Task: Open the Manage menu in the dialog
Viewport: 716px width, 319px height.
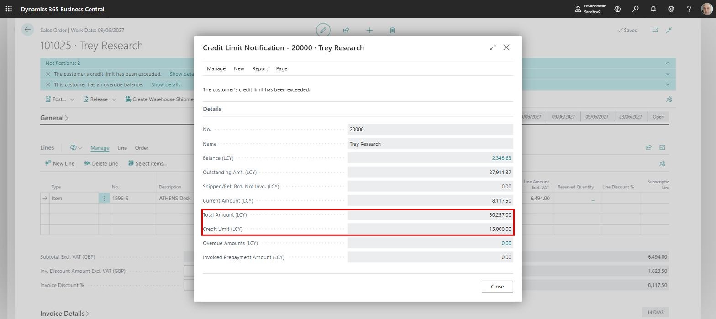Action: tap(216, 68)
